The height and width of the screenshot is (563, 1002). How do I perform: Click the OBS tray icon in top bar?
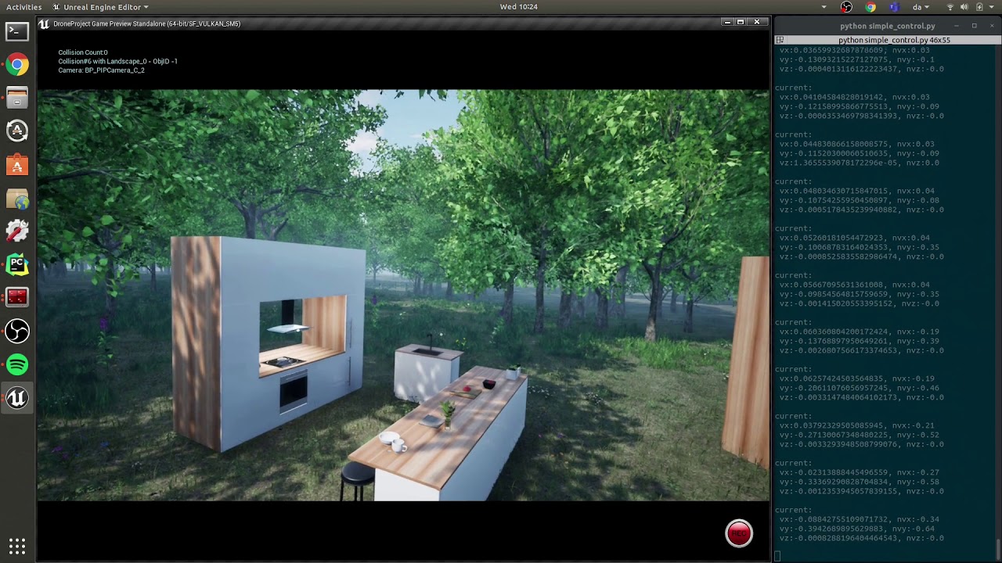(846, 7)
